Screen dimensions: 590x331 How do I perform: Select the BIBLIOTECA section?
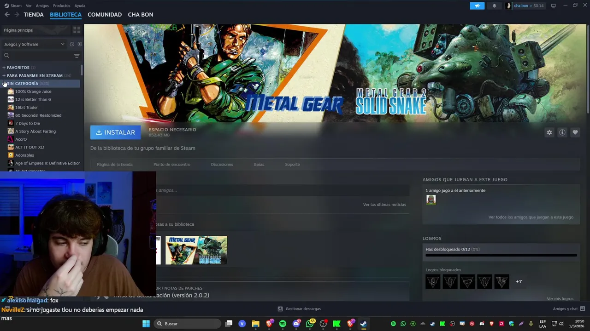click(65, 15)
